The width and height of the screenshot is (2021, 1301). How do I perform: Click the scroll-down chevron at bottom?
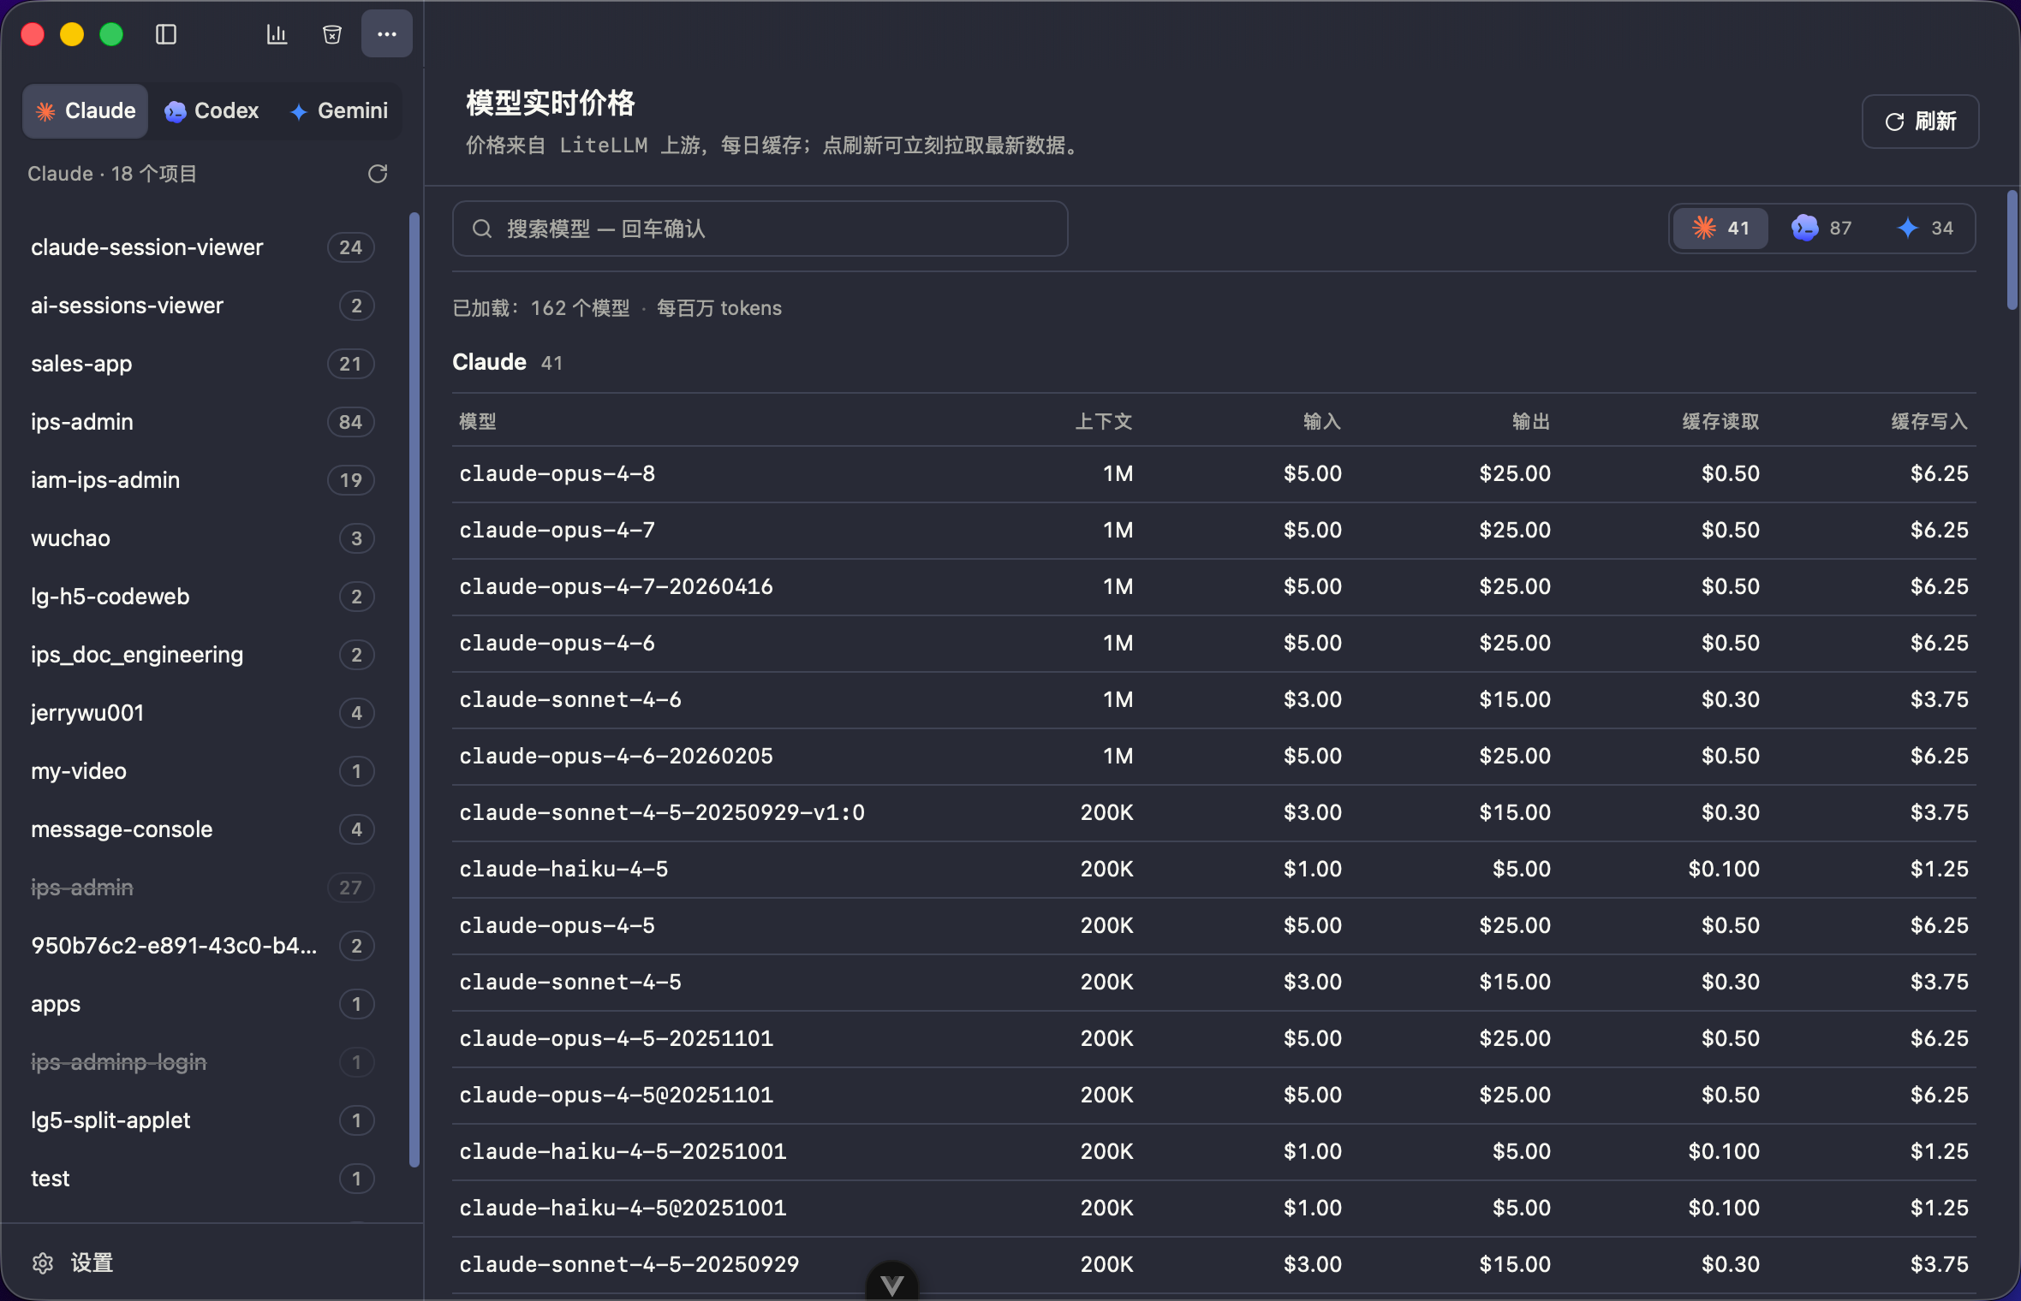892,1282
